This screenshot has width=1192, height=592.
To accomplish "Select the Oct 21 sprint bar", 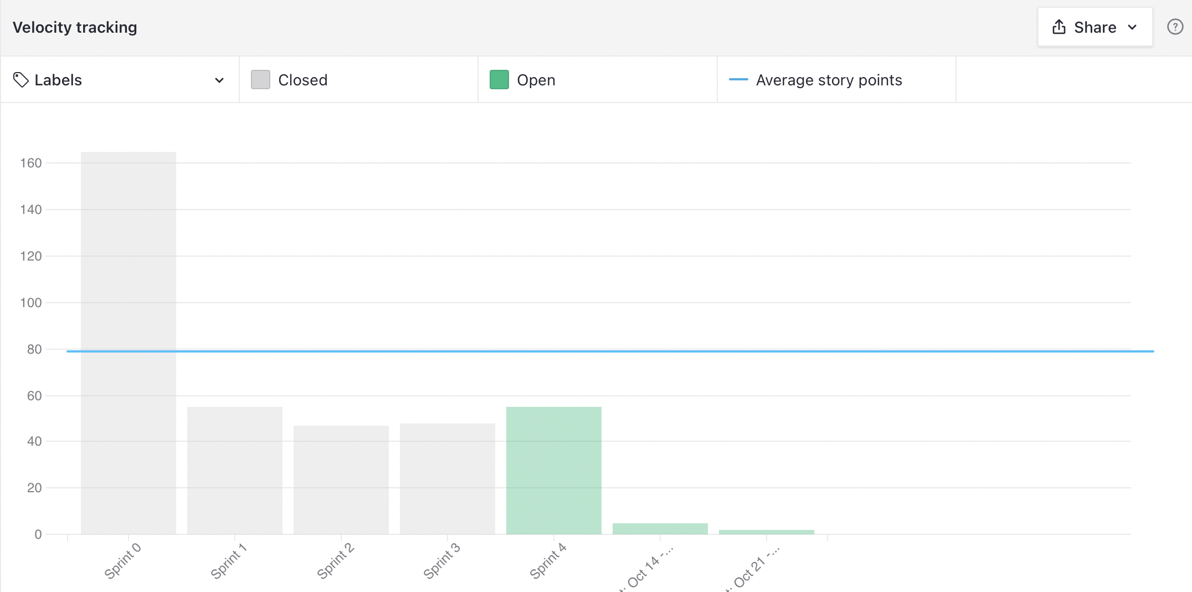I will pos(767,532).
